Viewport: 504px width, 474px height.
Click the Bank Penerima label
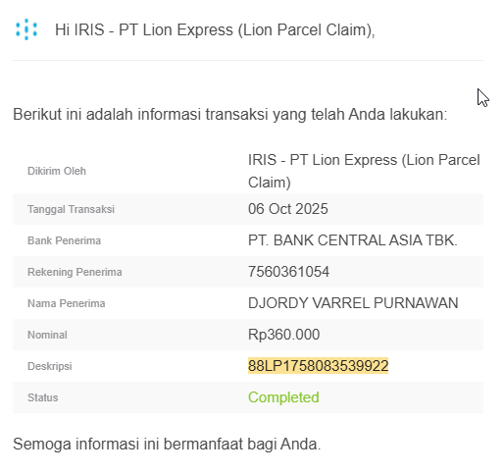pos(64,240)
